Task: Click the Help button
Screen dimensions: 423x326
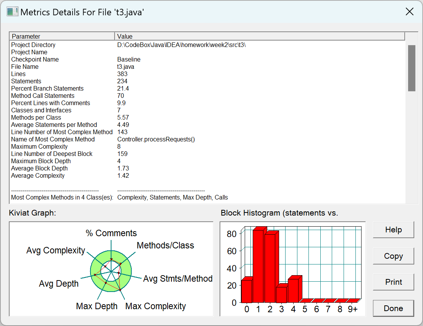Action: (393, 230)
